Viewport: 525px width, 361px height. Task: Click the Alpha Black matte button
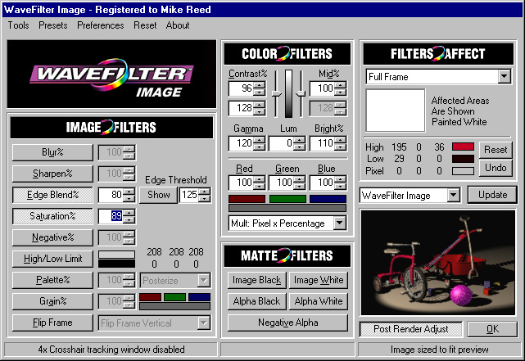pyautogui.click(x=257, y=301)
